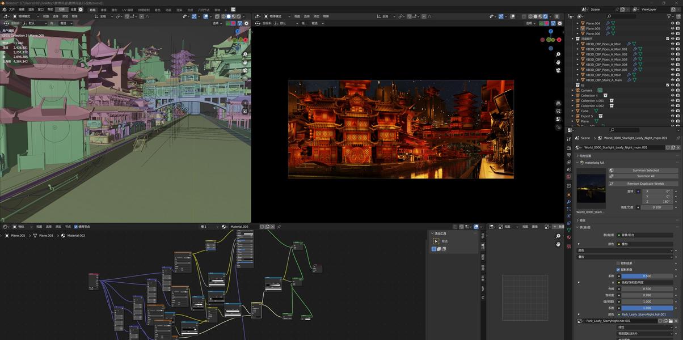Click the Blender logo icon in menu bar

(x=4, y=10)
